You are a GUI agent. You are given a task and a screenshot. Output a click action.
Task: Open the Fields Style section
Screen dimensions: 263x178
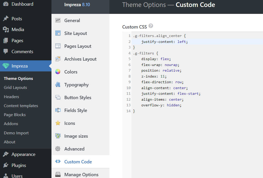[x=80, y=110]
